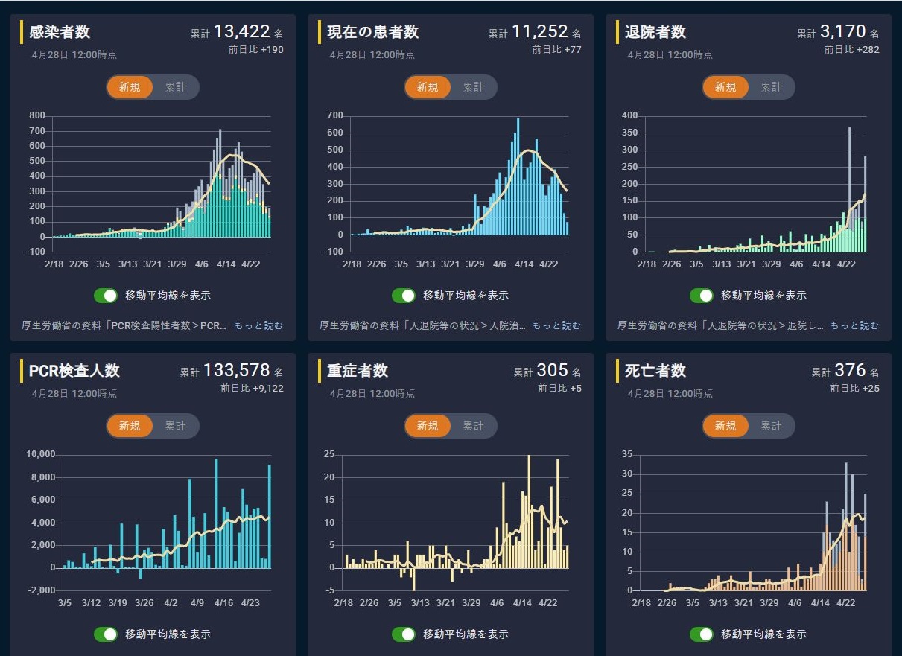
Task: Switch off moving average on 死亡者数 chart
Action: pos(702,634)
